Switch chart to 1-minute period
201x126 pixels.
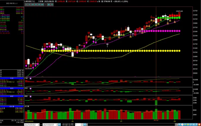coord(26,5)
